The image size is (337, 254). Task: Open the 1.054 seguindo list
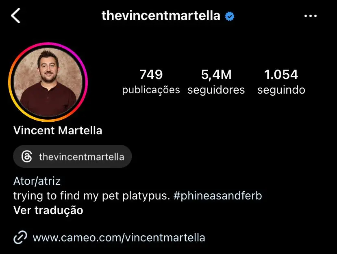281,74
